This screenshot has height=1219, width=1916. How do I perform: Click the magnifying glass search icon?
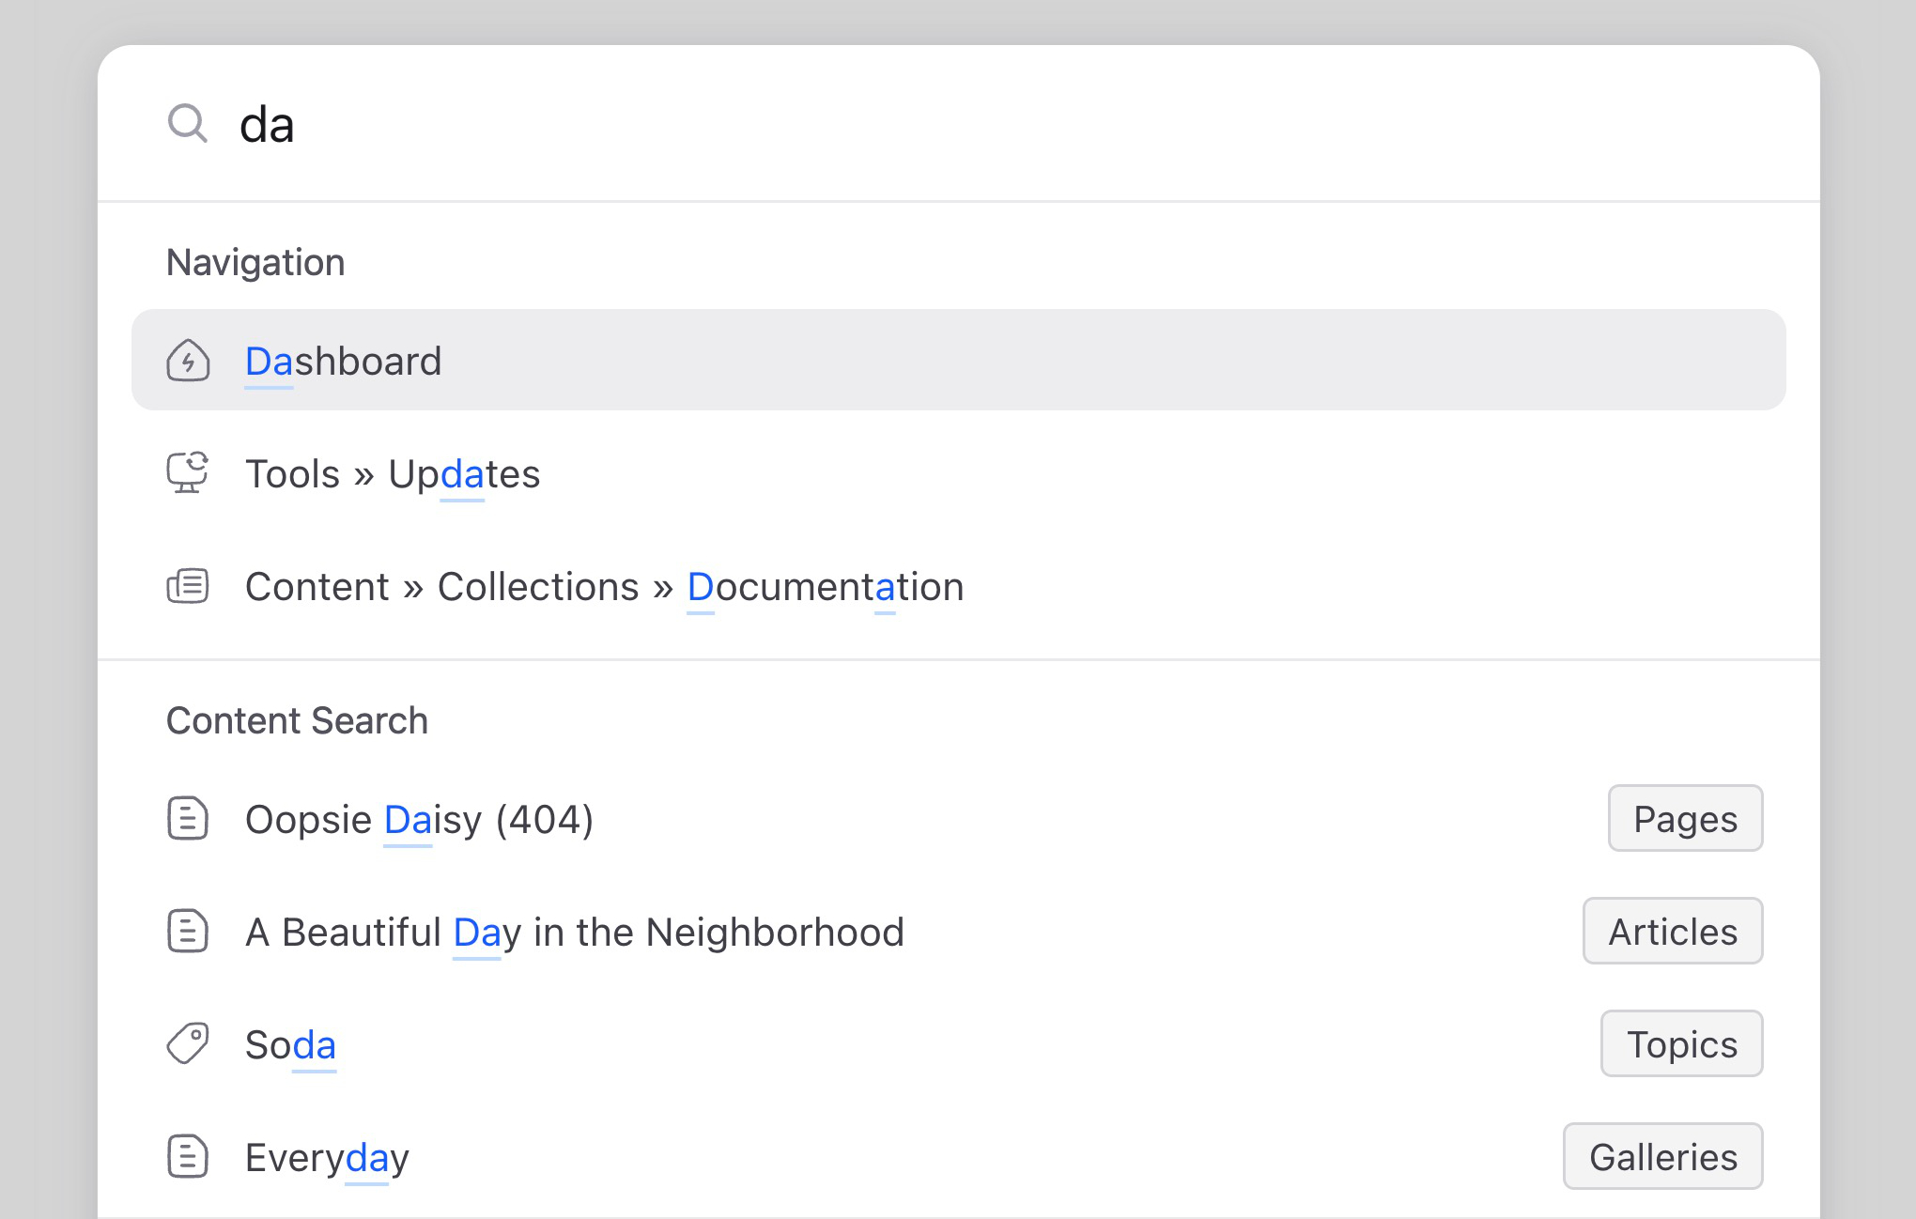pos(187,123)
